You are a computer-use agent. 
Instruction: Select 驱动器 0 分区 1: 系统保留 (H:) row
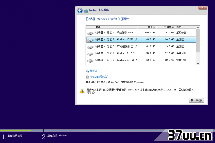point(141,33)
